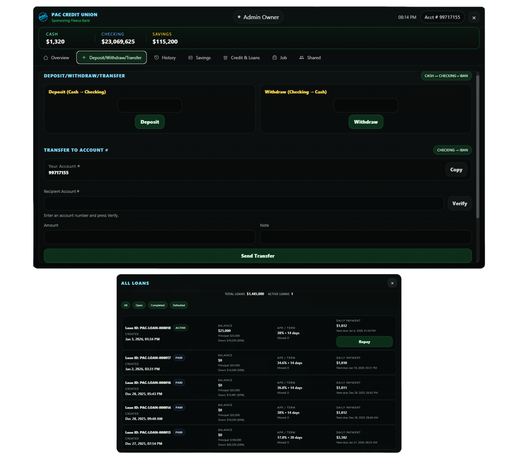Screen dimensions: 518x459
Task: Click PAID badge on loan PAC-LOAN-000017
Action: pos(179,358)
